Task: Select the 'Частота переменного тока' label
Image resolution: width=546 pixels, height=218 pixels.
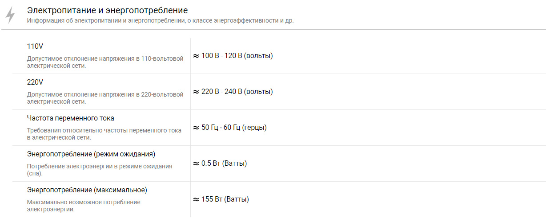Action: pos(71,118)
